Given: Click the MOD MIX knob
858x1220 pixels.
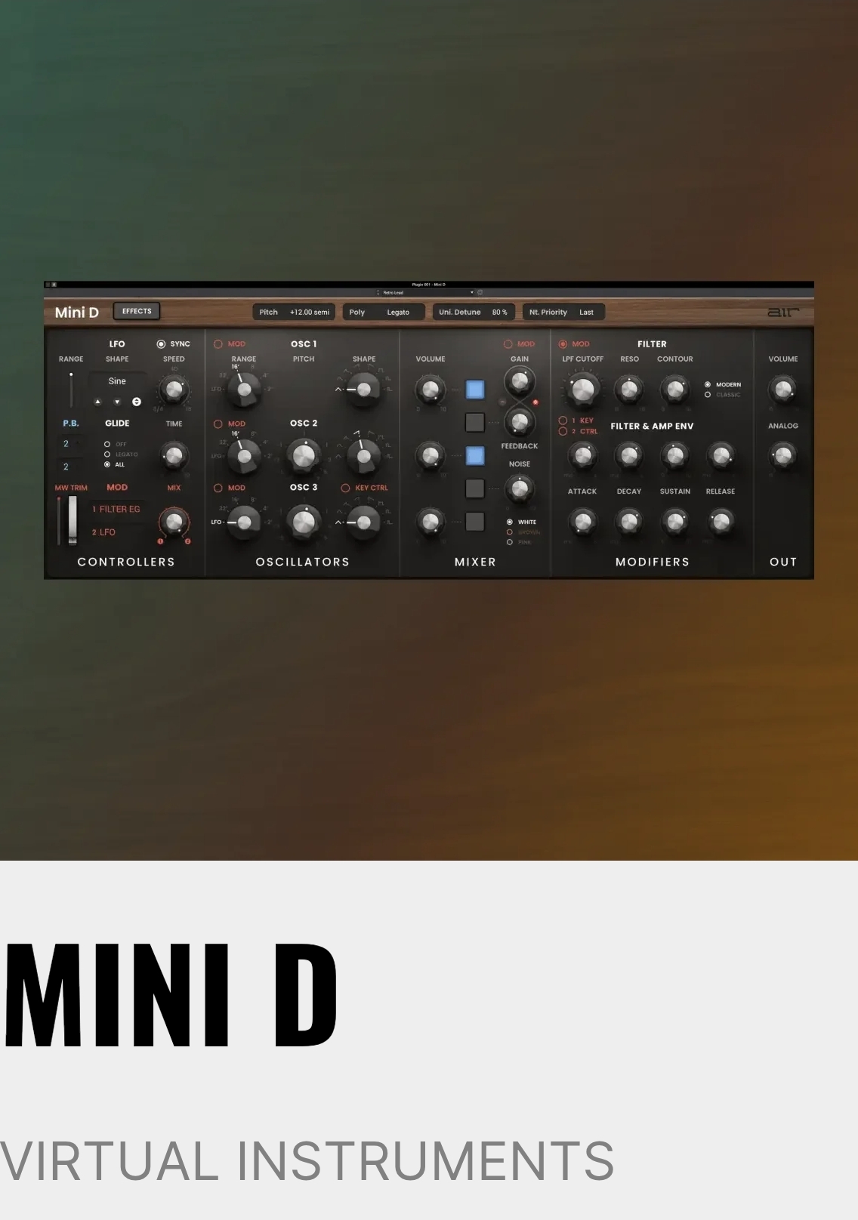Looking at the screenshot, I should click(x=174, y=521).
